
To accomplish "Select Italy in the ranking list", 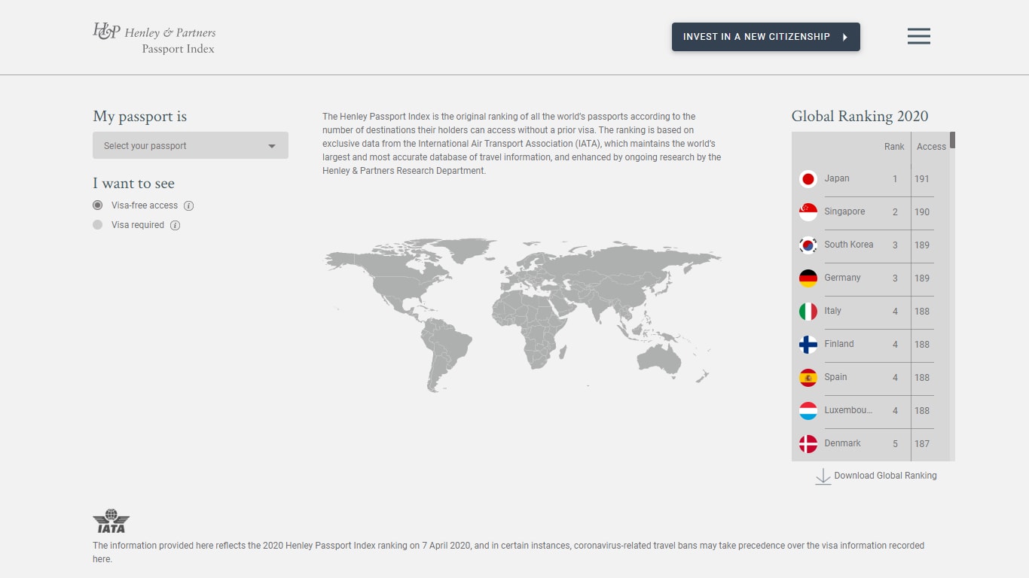I will (x=866, y=312).
